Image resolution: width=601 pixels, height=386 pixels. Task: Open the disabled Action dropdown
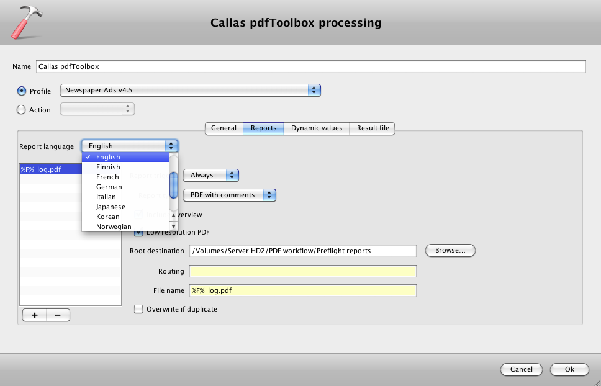97,109
